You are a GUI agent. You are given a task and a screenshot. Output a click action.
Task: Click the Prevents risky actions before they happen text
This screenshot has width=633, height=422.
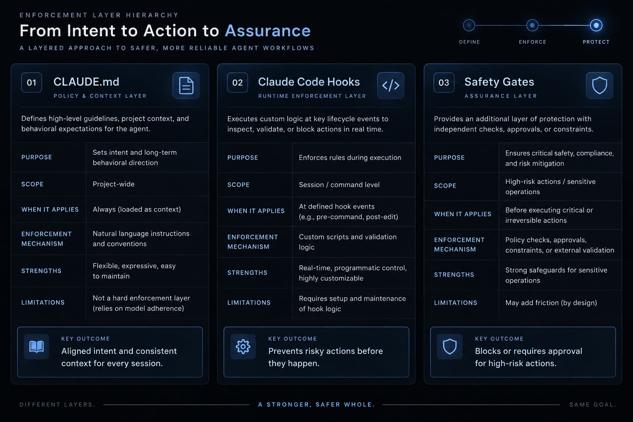click(x=326, y=357)
